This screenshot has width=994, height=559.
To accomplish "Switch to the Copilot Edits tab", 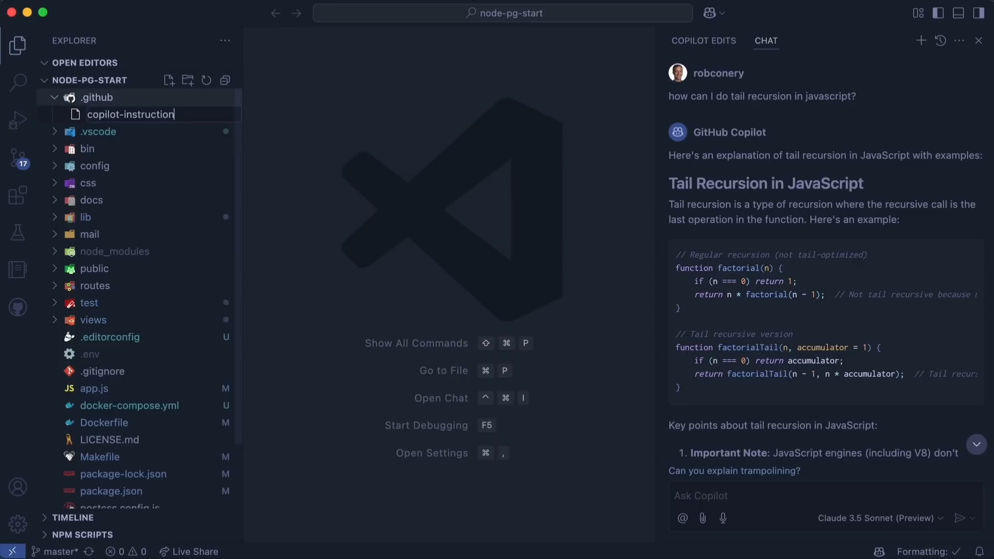I will point(704,40).
